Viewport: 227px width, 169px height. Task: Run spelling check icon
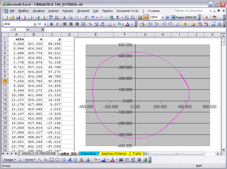[51, 18]
